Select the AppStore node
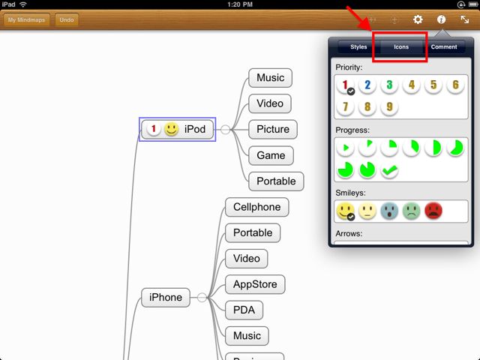Viewport: 480px width, 360px height. point(255,284)
